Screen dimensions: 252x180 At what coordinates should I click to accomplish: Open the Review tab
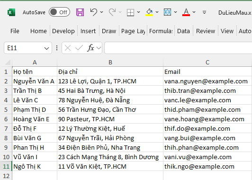pyautogui.click(x=206, y=31)
